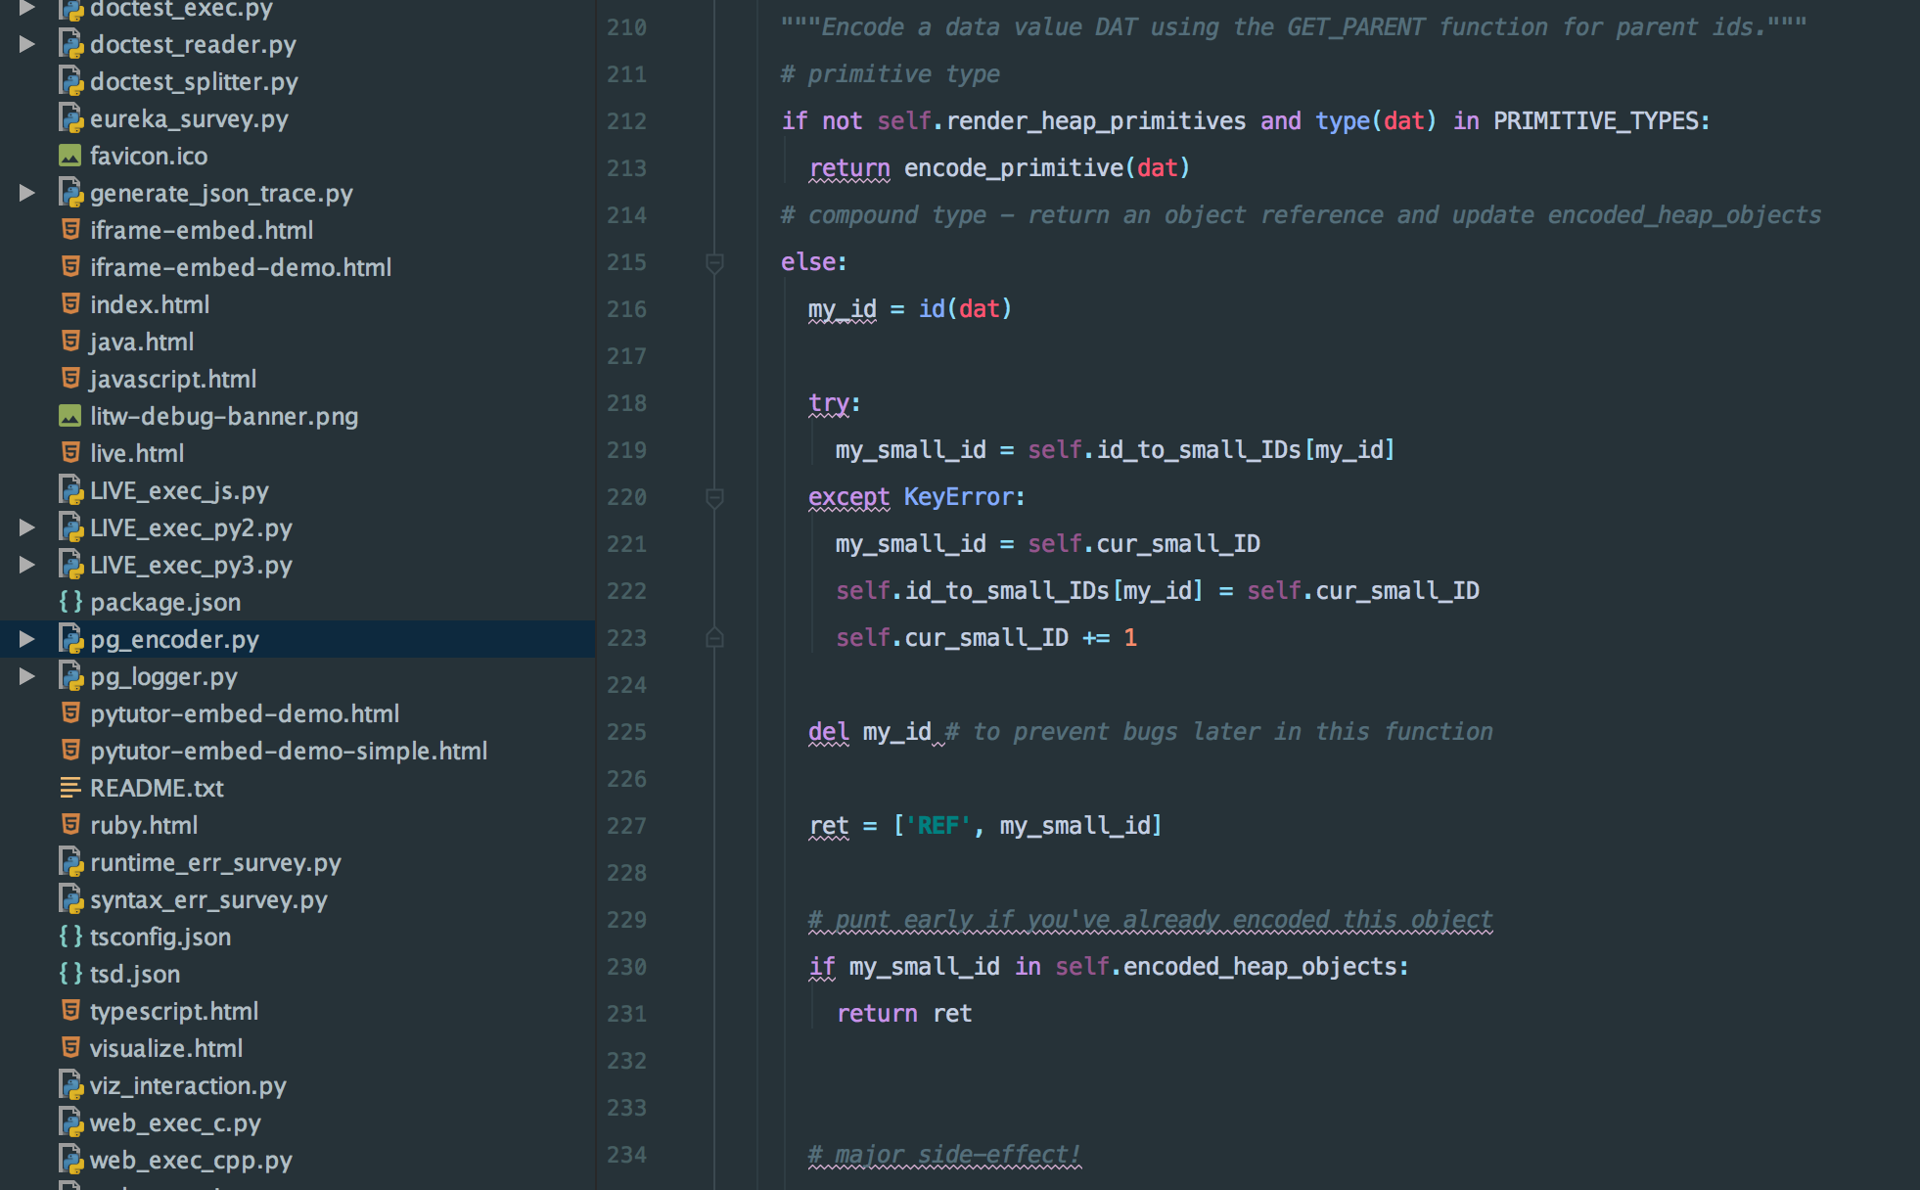Expand the LIVE_exec_py3.py tree arrow
The width and height of the screenshot is (1920, 1190).
coord(27,565)
